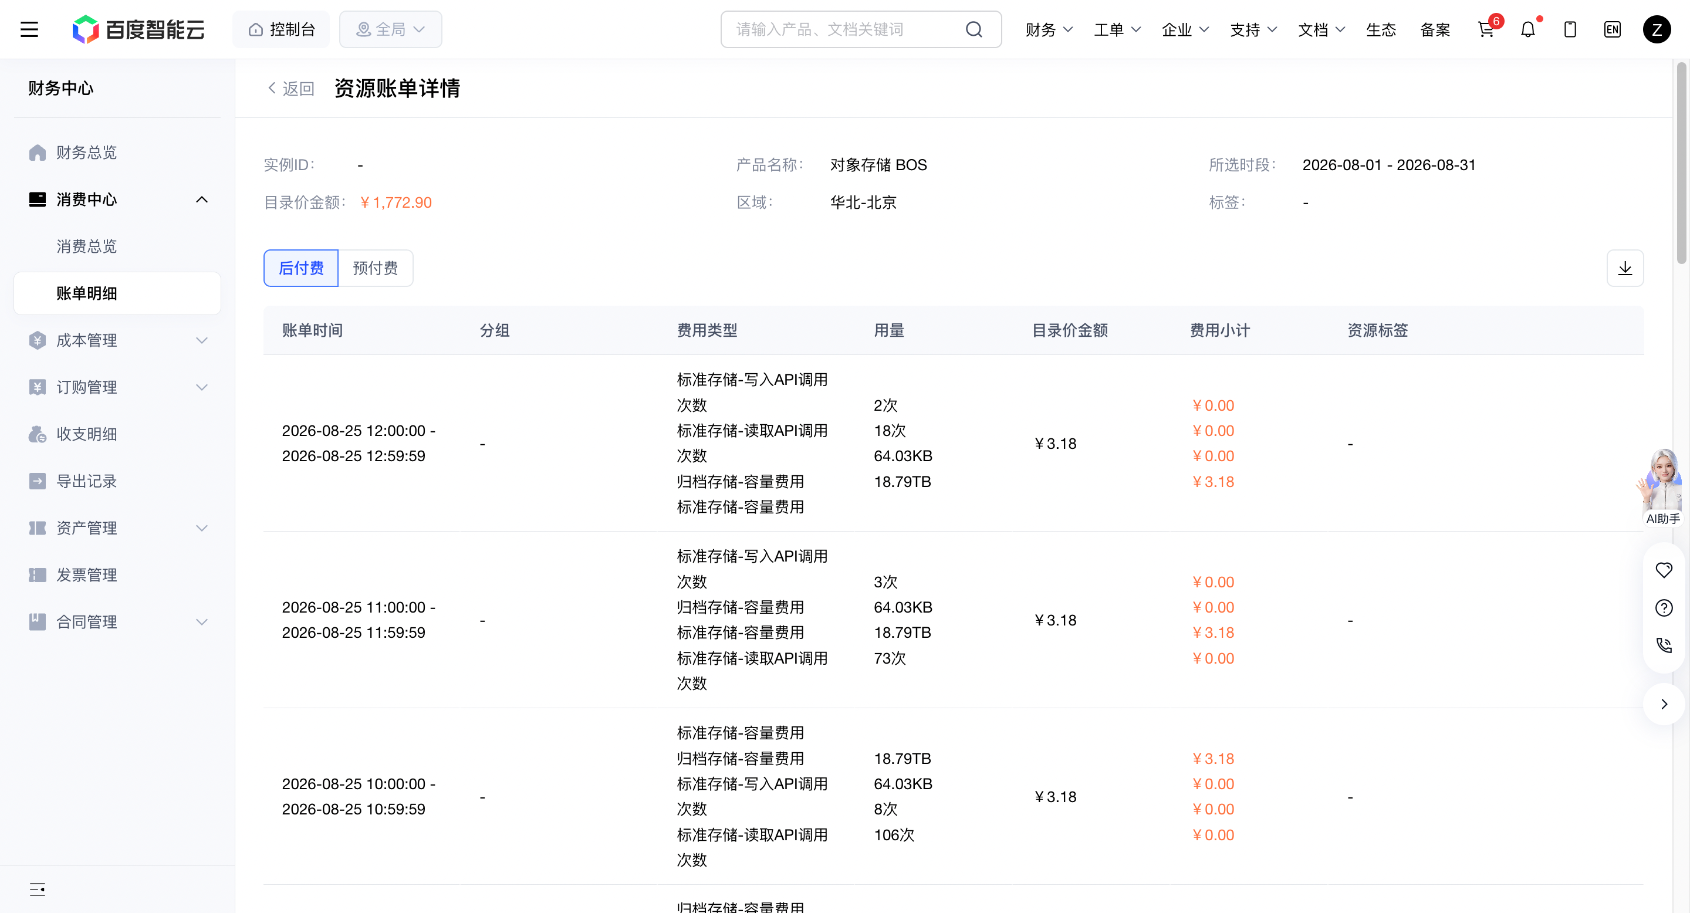Expand the 资产管理 section chevron

pyautogui.click(x=202, y=528)
